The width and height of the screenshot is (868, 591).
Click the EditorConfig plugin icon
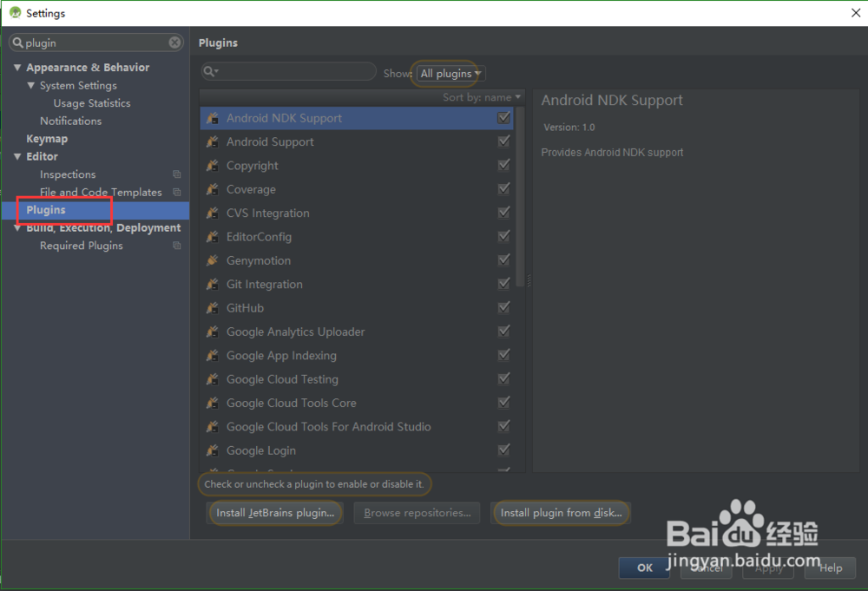213,237
